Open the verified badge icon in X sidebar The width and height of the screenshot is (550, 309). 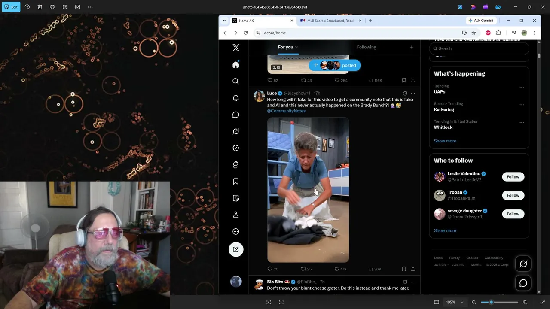pos(236,148)
